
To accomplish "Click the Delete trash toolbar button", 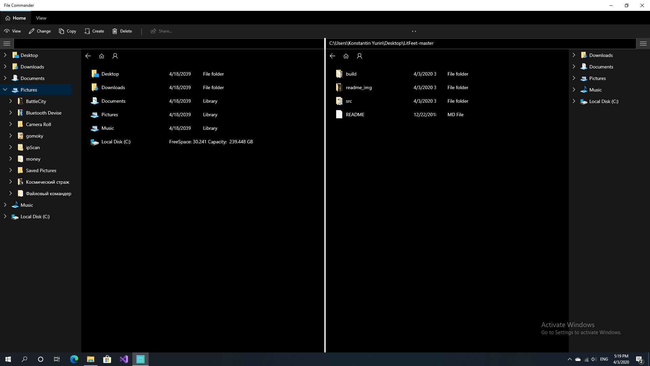I will (122, 31).
